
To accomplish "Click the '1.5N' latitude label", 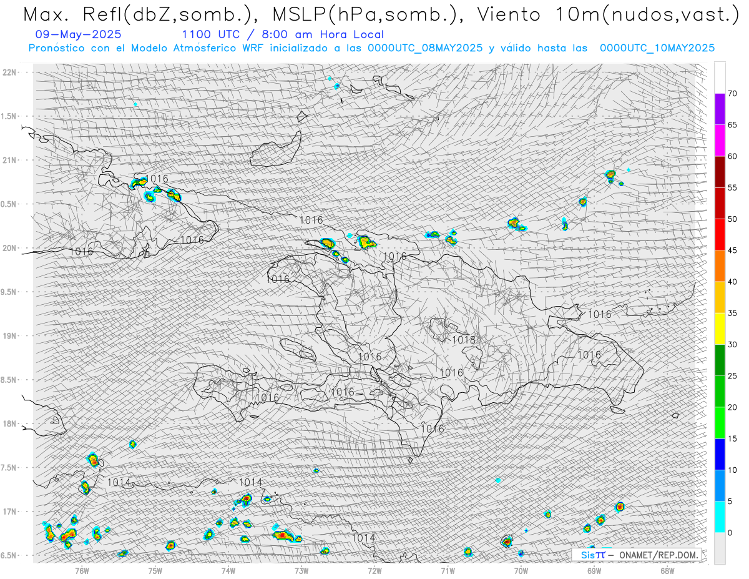I will click(x=8, y=116).
